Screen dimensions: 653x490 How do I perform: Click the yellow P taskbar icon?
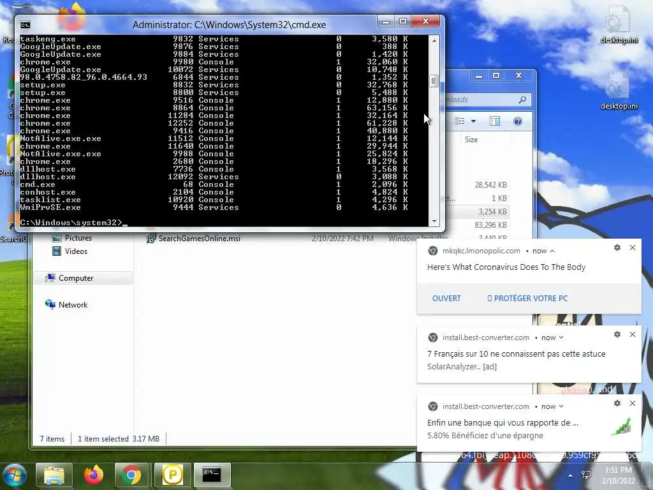(172, 475)
